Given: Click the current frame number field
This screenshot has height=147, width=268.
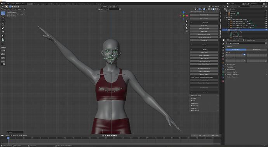Looking at the screenshot, I should (195, 135).
